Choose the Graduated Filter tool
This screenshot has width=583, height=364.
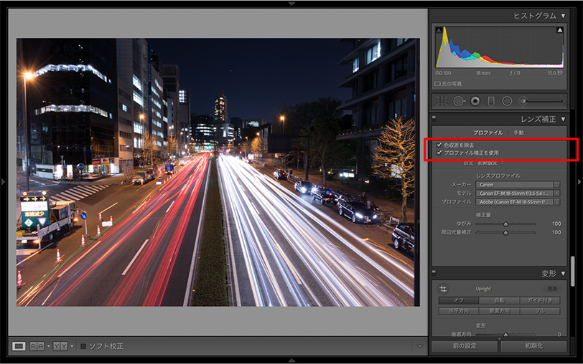coord(491,101)
